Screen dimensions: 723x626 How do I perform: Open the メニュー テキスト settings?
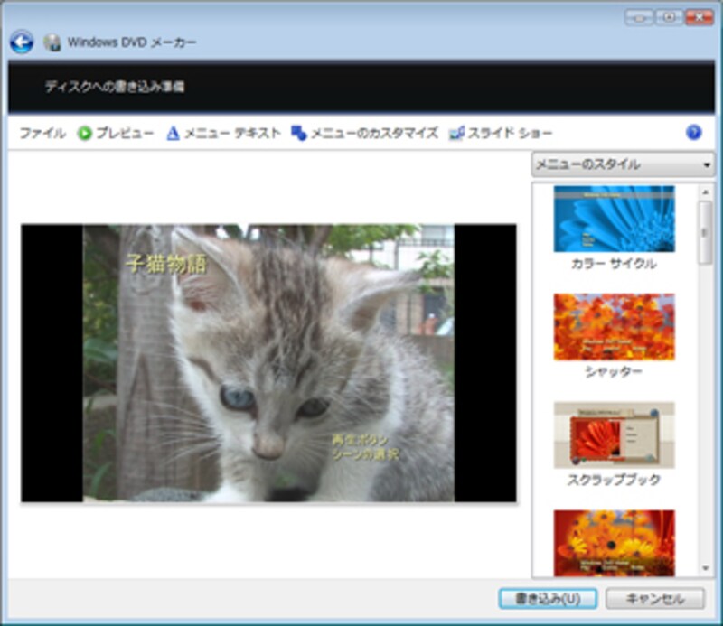point(232,133)
